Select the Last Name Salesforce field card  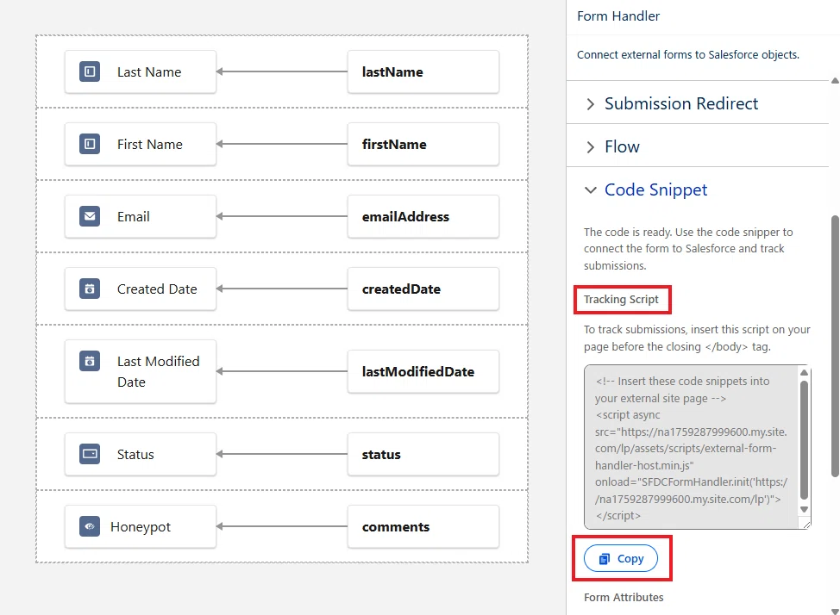pos(141,71)
